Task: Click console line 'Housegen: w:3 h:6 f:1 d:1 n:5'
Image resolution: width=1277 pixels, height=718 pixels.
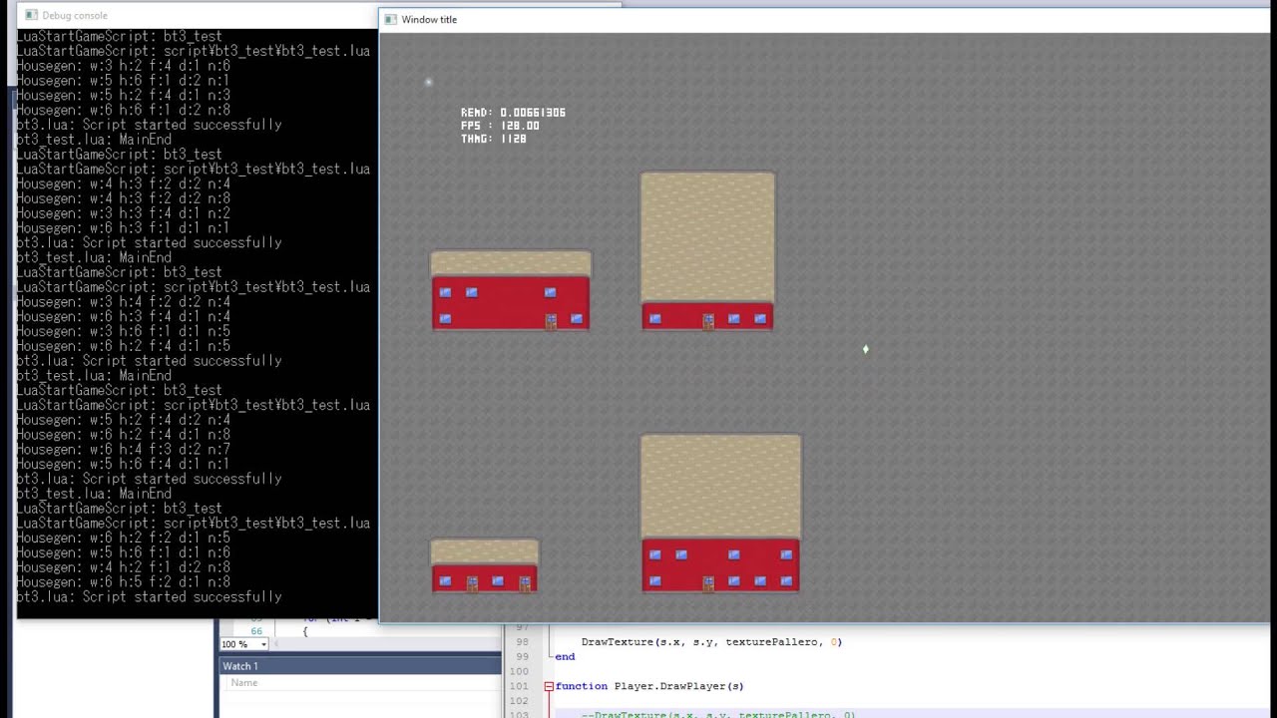Action: pos(124,331)
